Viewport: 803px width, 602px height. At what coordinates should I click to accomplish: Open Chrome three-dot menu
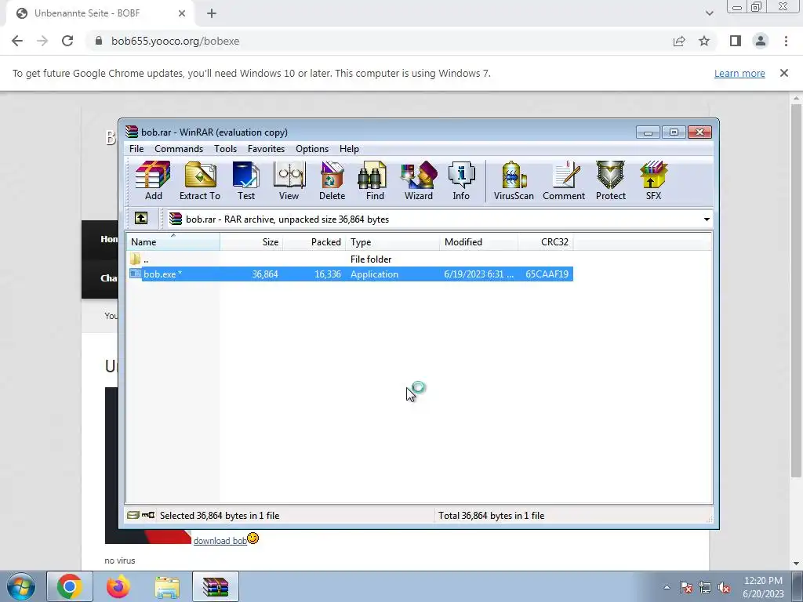pos(786,41)
